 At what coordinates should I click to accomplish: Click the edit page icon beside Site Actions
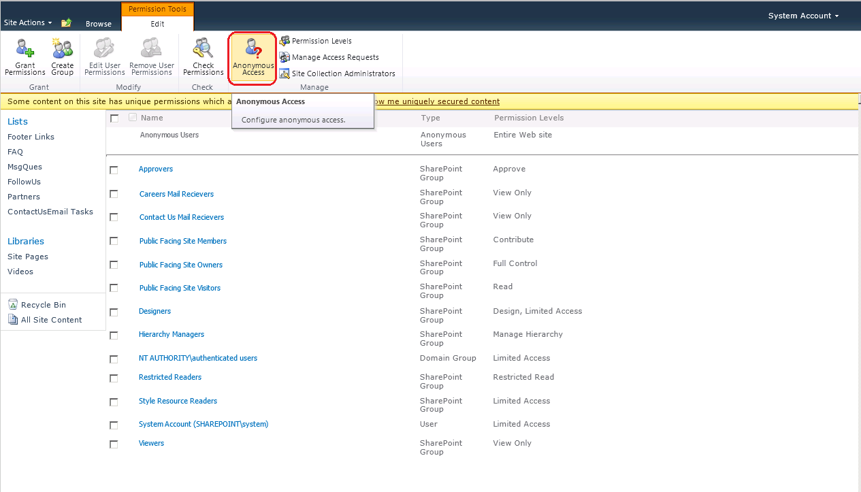[66, 22]
